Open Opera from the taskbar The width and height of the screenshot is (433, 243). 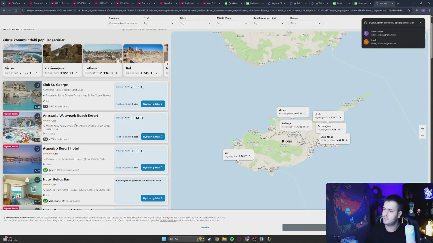[x=239, y=239]
